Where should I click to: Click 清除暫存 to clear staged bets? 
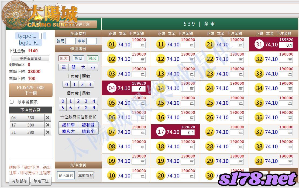click(19, 181)
